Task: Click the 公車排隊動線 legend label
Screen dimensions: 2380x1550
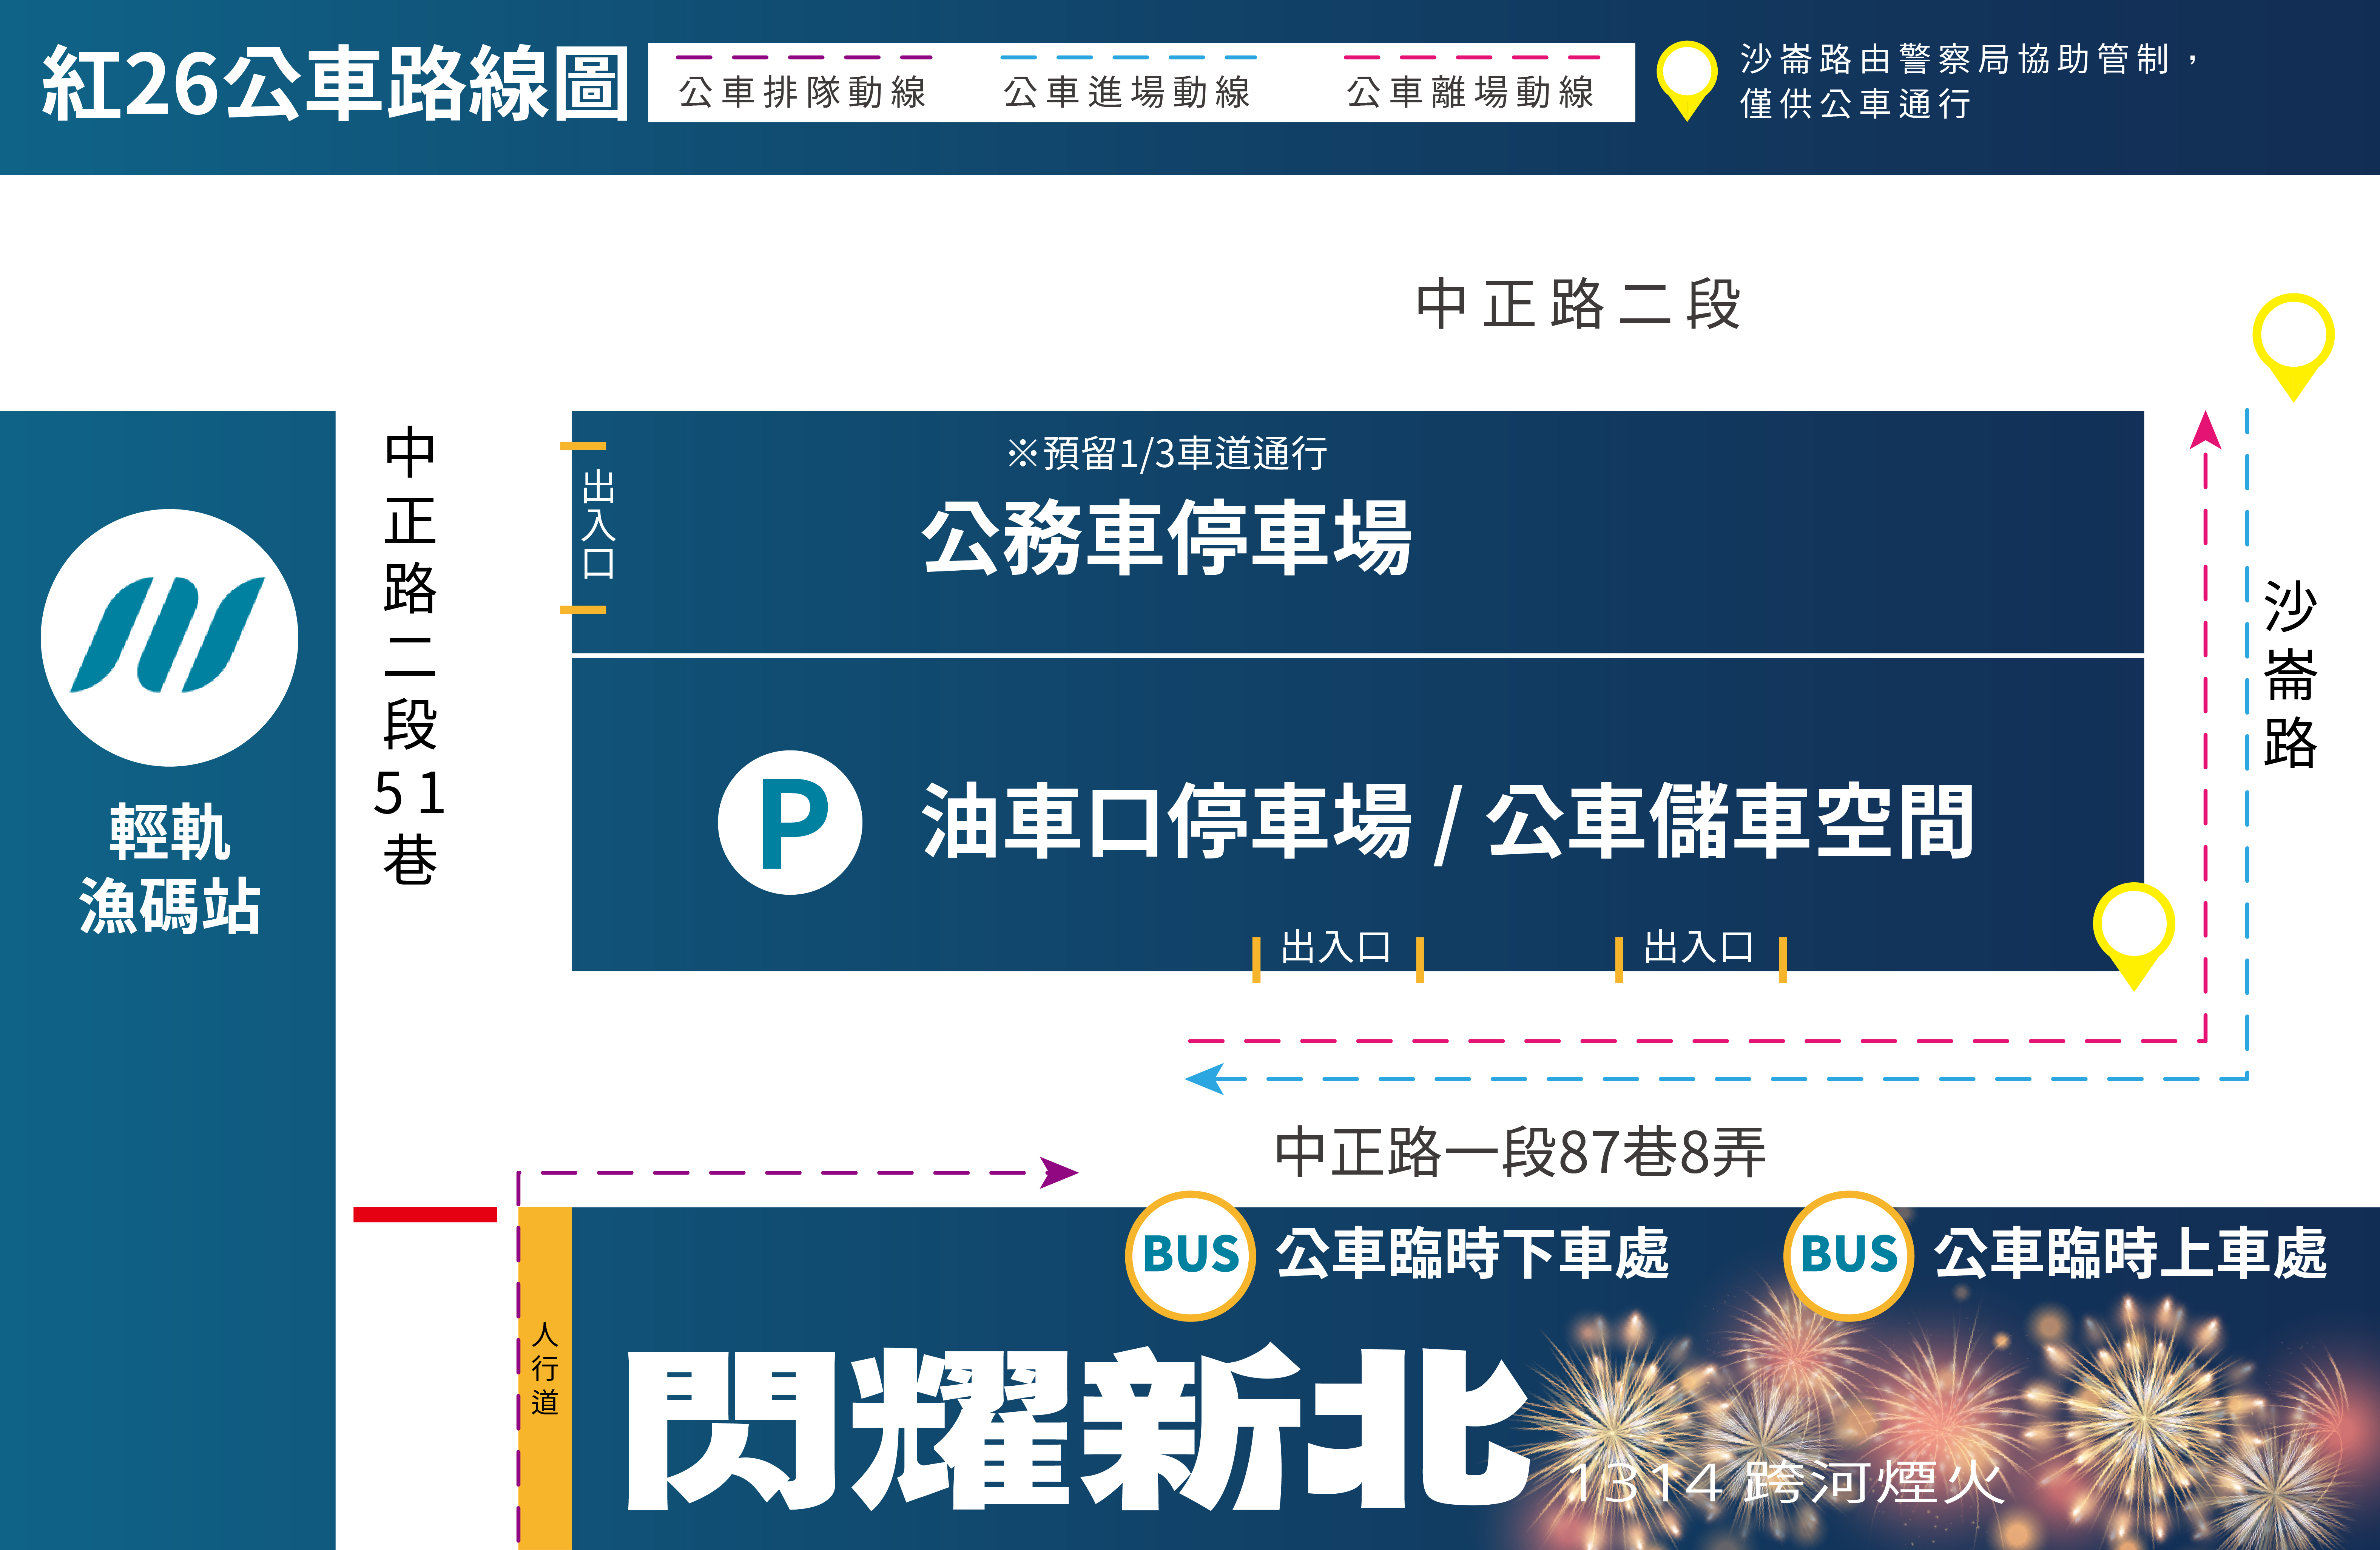Action: click(803, 92)
